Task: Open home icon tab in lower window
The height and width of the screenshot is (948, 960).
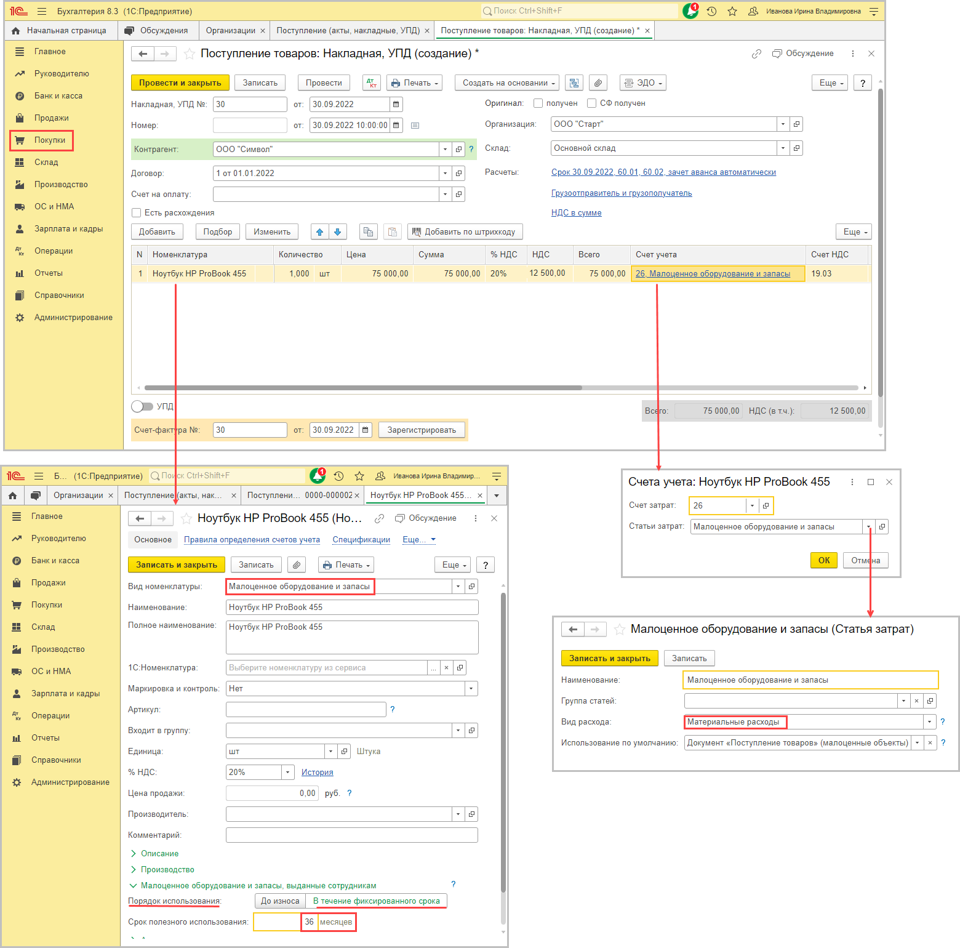Action: (x=12, y=496)
